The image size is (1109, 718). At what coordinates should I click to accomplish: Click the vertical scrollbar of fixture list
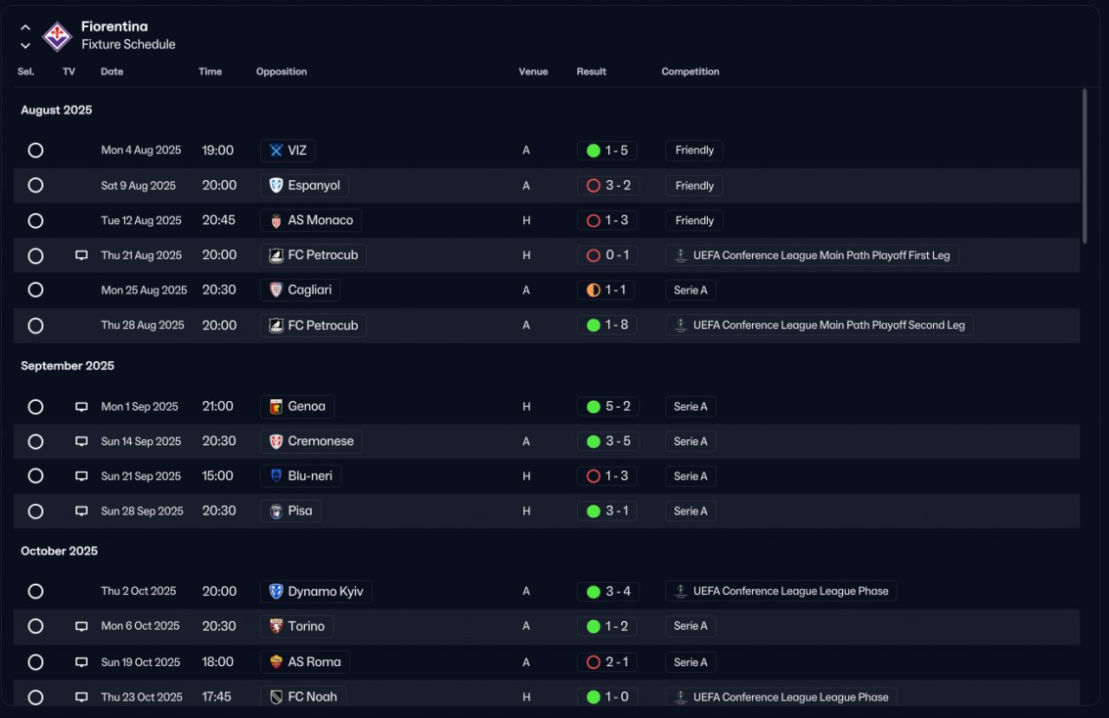(x=1084, y=165)
